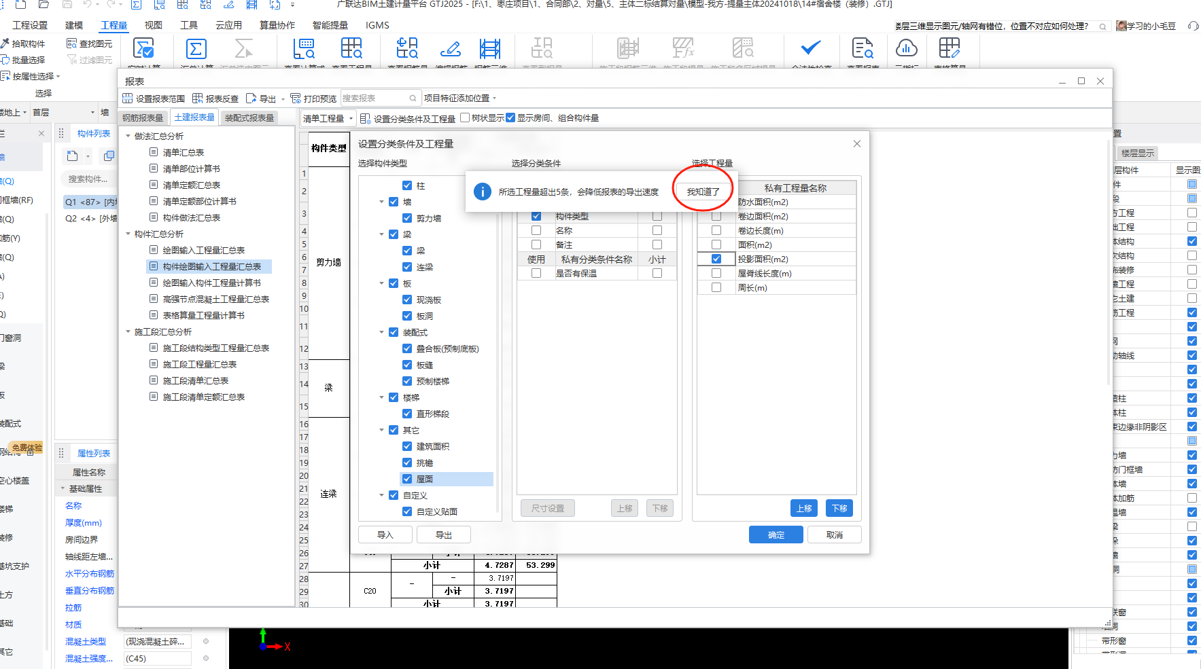
Task: Check the 周长(m) quantity checkbox
Action: coord(716,287)
